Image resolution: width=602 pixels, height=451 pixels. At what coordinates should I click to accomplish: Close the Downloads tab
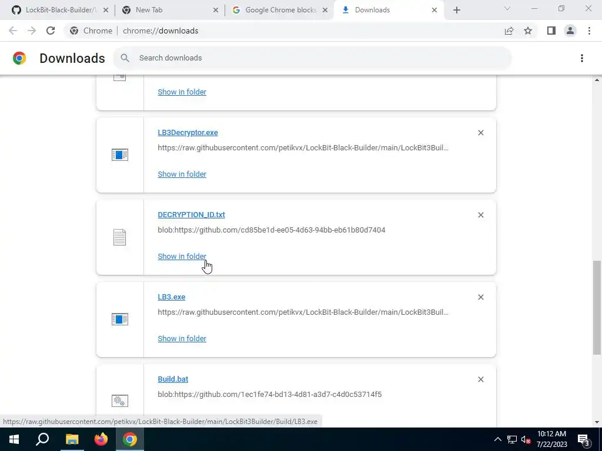[434, 10]
